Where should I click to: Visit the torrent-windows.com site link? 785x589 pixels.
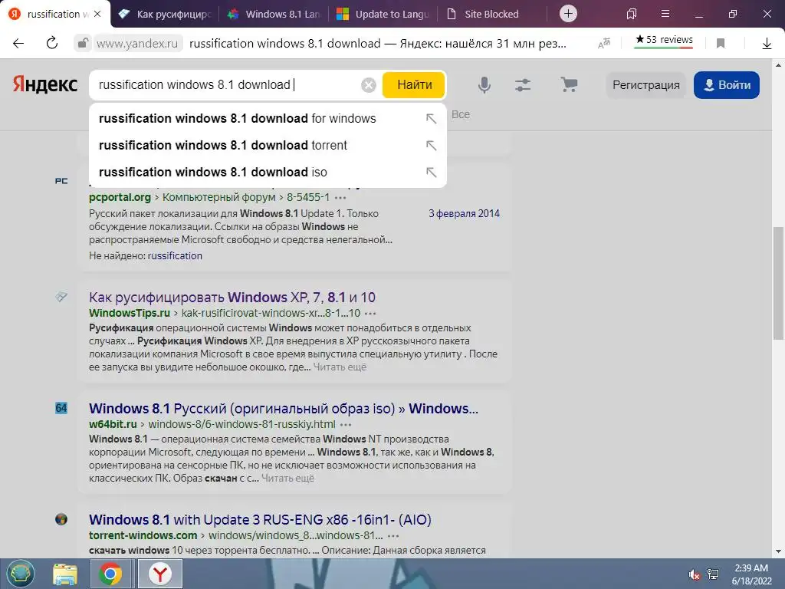point(143,535)
